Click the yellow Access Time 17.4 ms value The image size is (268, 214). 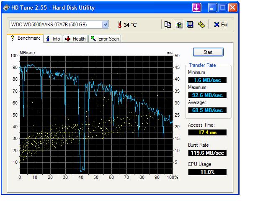pyautogui.click(x=207, y=132)
